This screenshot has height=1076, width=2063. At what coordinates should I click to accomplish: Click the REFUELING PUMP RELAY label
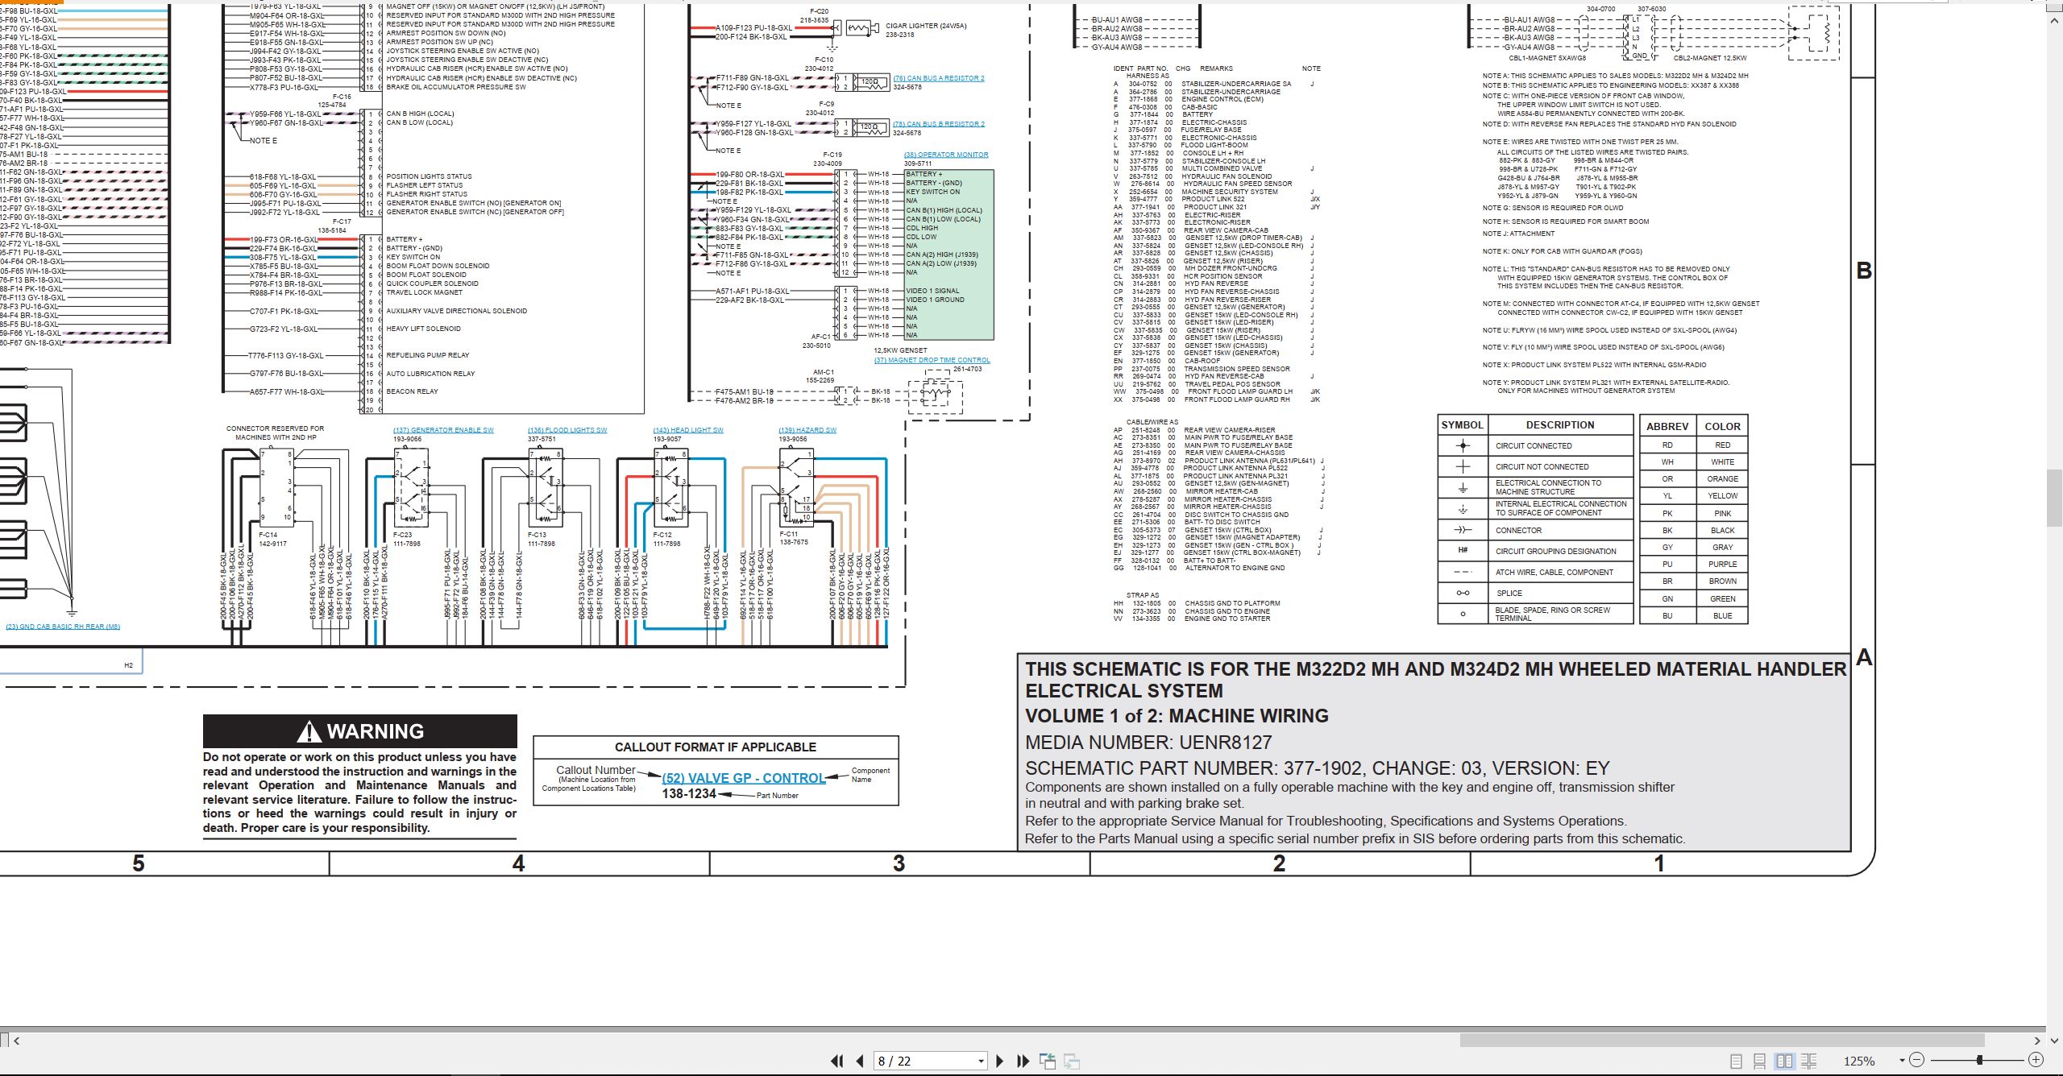[x=427, y=355]
